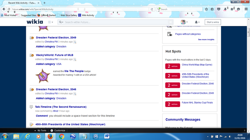Click the We The People badge name
This screenshot has width=250, height=140.
[74, 71]
